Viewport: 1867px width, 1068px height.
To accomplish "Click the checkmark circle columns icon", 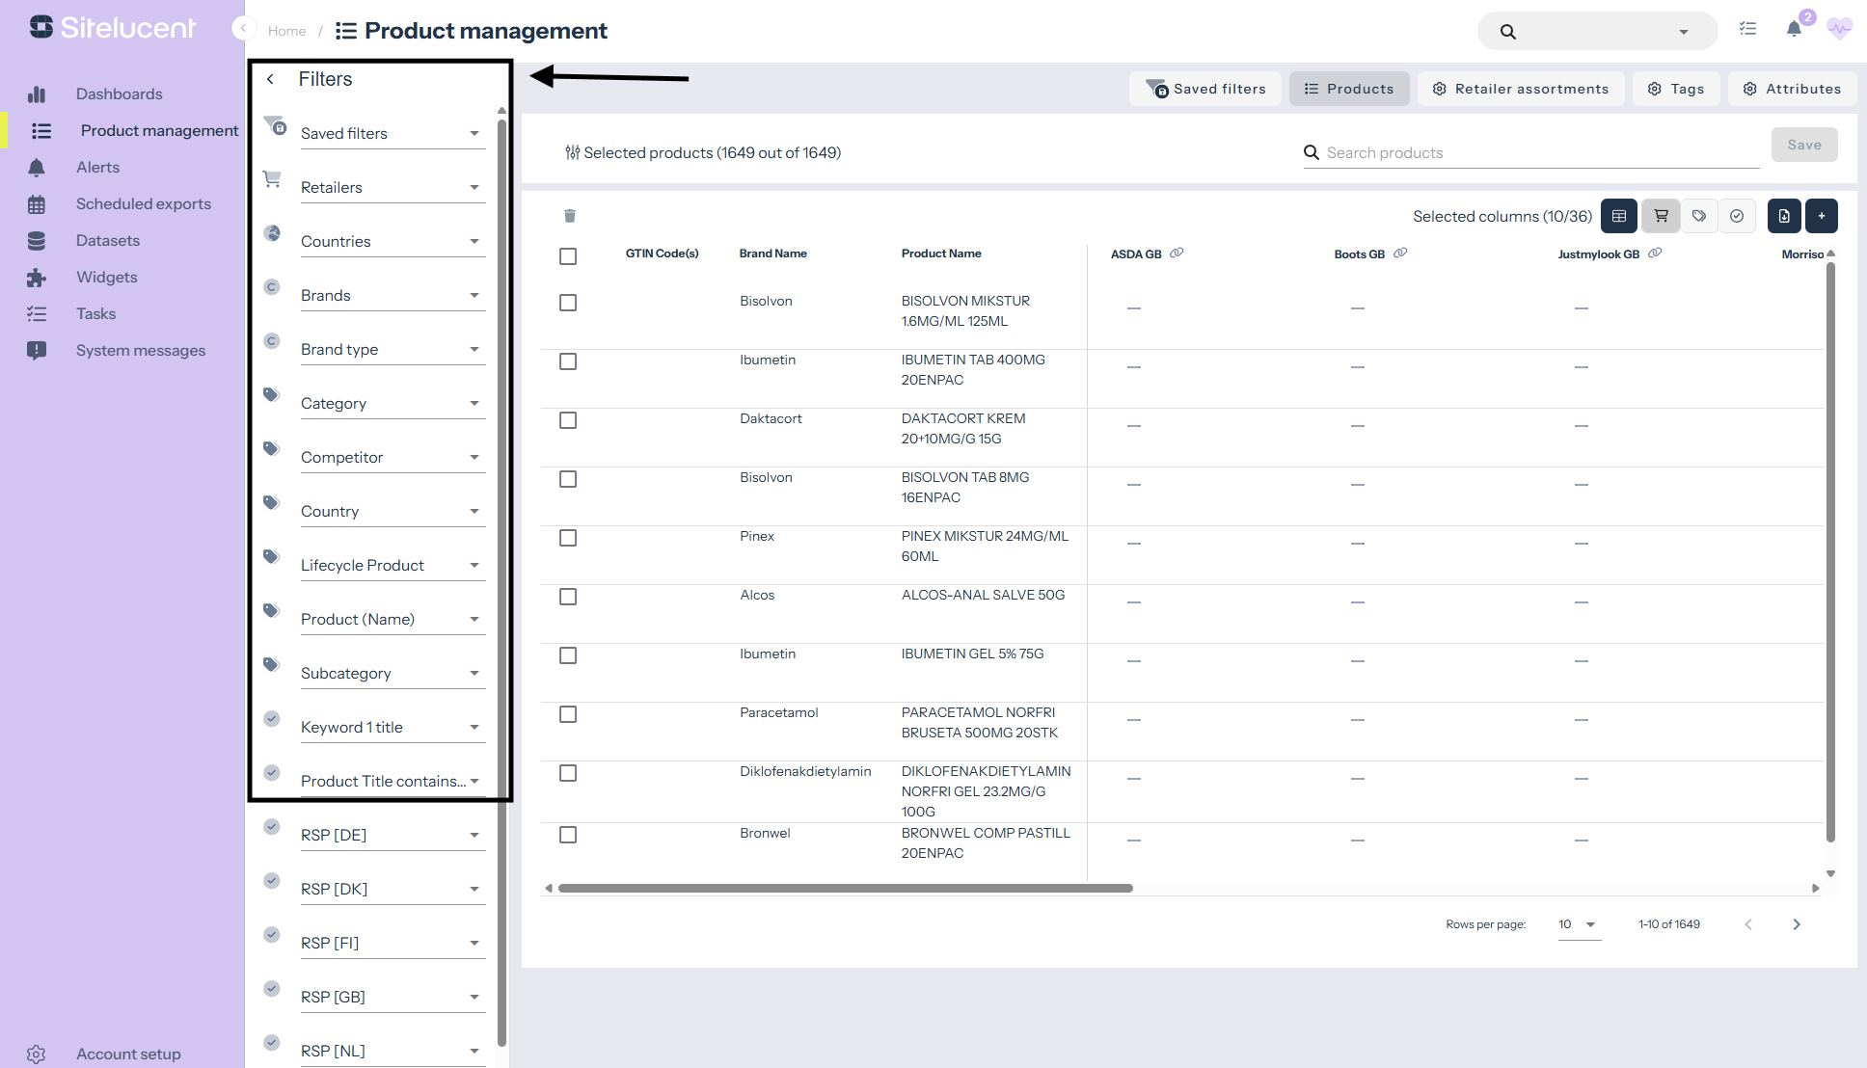I will tap(1737, 216).
